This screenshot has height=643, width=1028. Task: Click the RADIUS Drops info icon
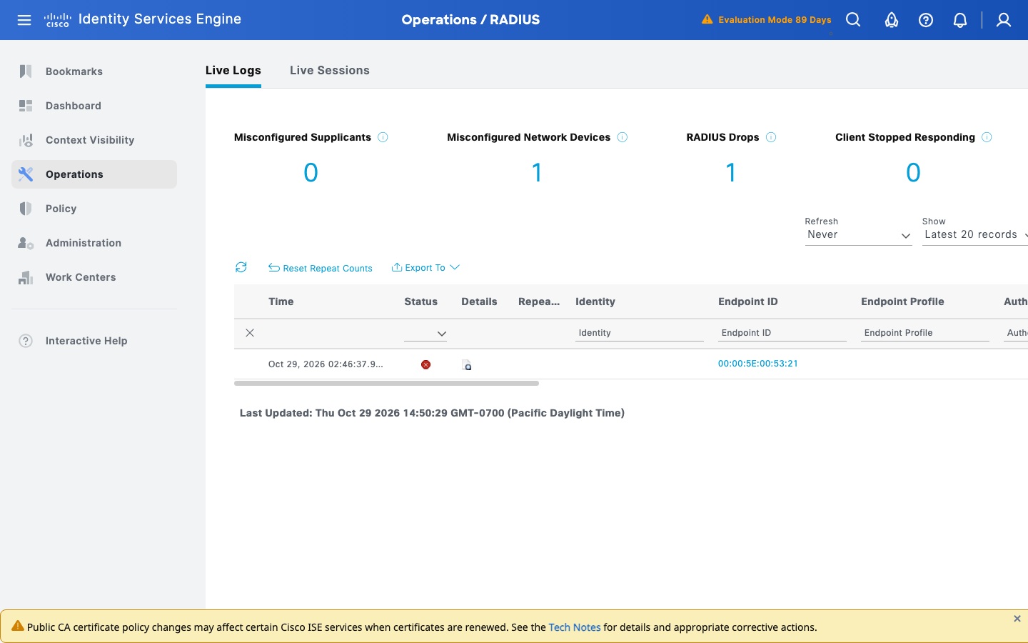pyautogui.click(x=771, y=137)
